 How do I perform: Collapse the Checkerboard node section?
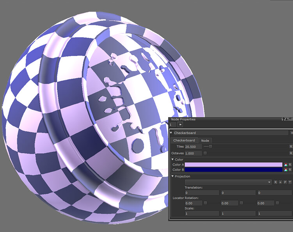171,133
